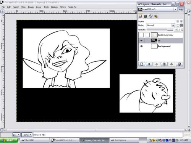
Task: Click the quick mask toggle at bottom-left of canvas
Action: (2, 130)
